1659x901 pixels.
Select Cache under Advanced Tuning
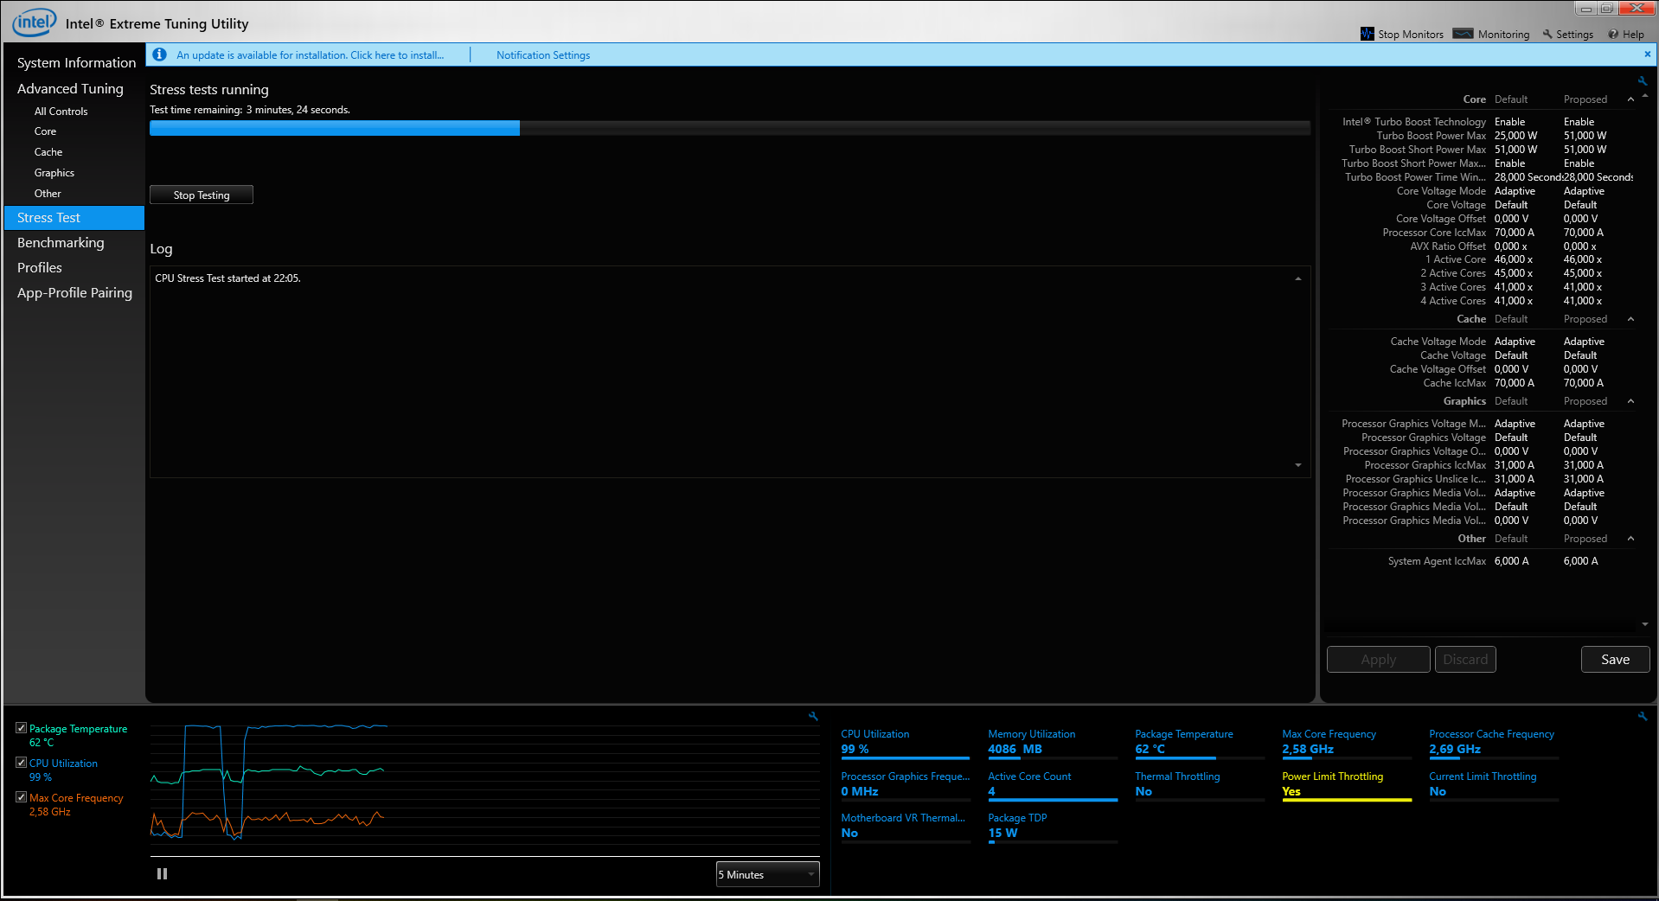pos(48,152)
